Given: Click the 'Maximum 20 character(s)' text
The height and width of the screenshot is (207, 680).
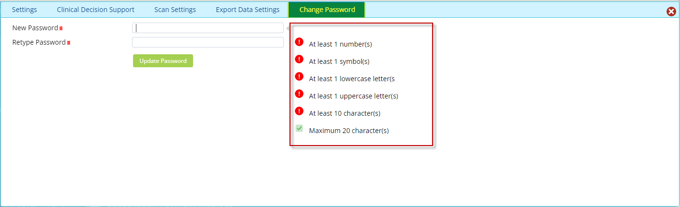Looking at the screenshot, I should click(x=349, y=131).
